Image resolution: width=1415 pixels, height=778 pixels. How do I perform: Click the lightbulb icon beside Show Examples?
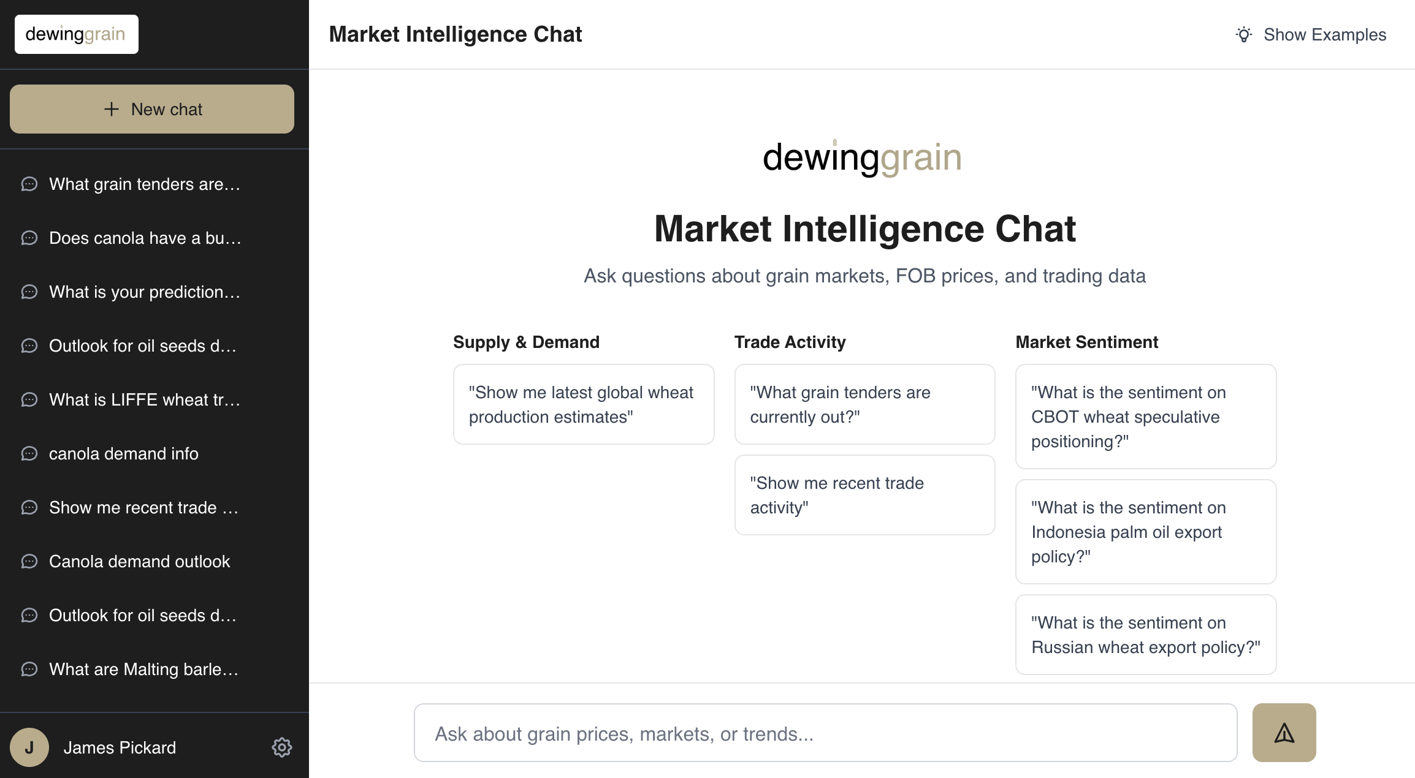click(1244, 35)
